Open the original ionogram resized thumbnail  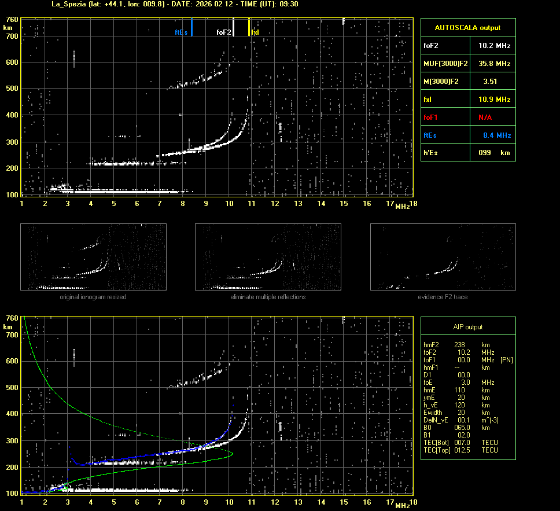click(x=93, y=257)
